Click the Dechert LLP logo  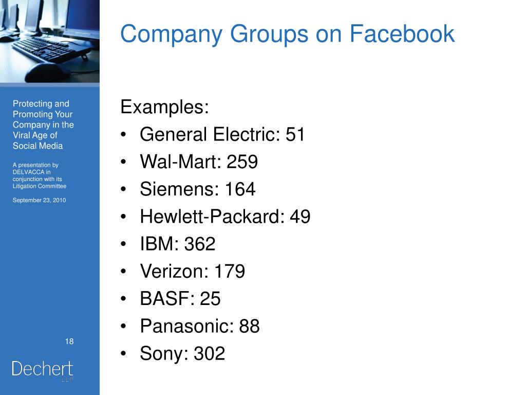(x=42, y=371)
